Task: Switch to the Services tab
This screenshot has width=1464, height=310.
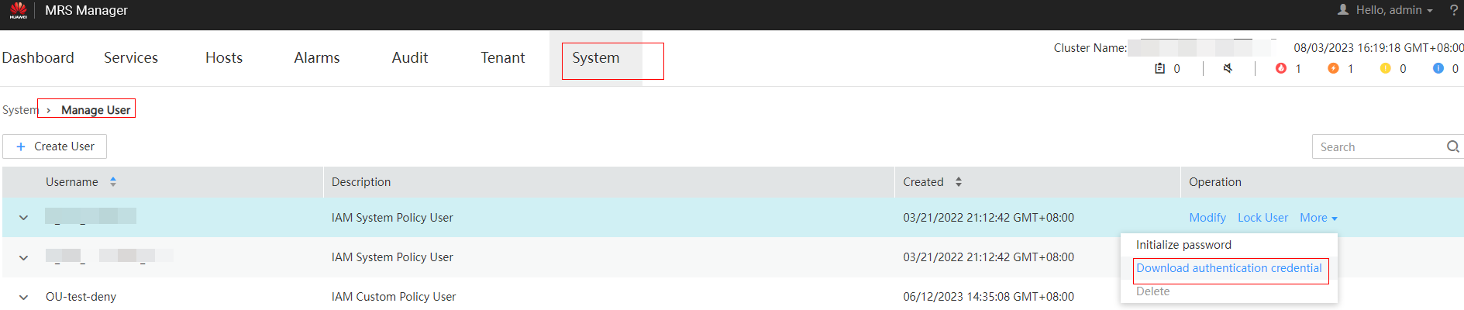Action: (131, 57)
